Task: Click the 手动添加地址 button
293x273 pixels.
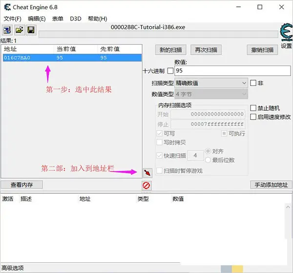Action: coord(271,185)
